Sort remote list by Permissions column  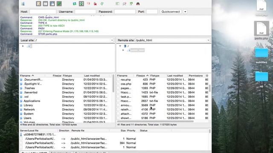[196, 76]
